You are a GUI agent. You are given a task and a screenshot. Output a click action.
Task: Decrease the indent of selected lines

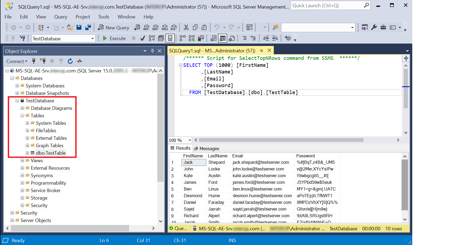coord(266,38)
